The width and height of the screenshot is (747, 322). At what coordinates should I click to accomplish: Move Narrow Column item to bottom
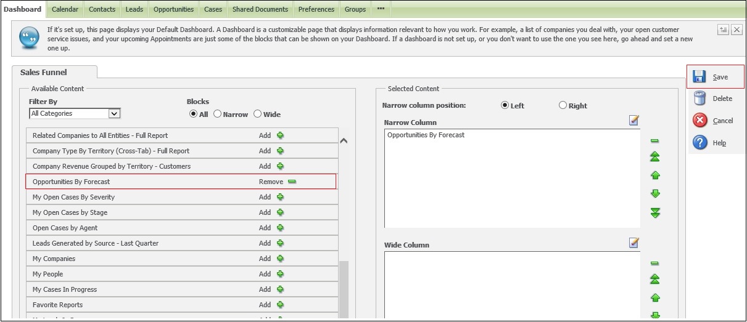click(655, 213)
